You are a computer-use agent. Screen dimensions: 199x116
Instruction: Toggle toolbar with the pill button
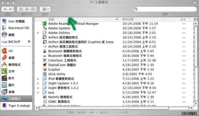point(195,2)
